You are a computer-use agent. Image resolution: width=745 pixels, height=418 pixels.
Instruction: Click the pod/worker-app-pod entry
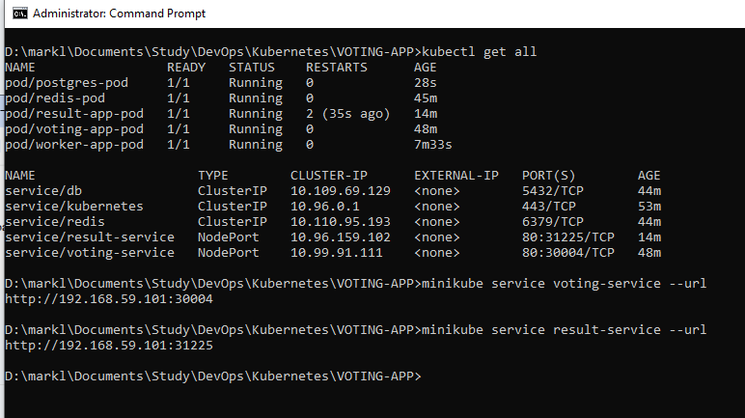click(74, 145)
